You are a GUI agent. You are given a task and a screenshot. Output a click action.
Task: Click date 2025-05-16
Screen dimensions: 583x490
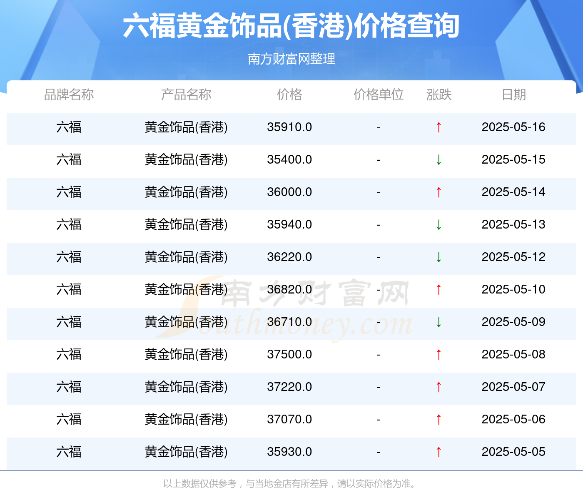point(513,127)
